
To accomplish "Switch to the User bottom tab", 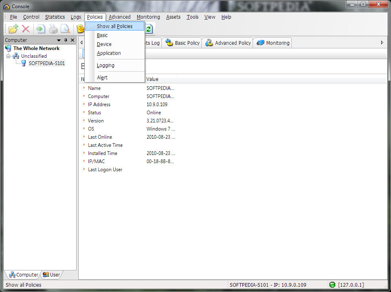I will coord(51,275).
